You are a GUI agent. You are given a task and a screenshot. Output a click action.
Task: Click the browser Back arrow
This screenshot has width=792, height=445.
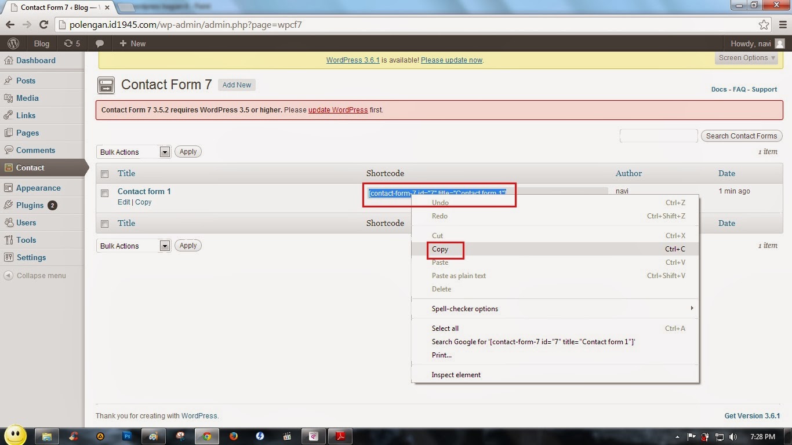pos(10,25)
